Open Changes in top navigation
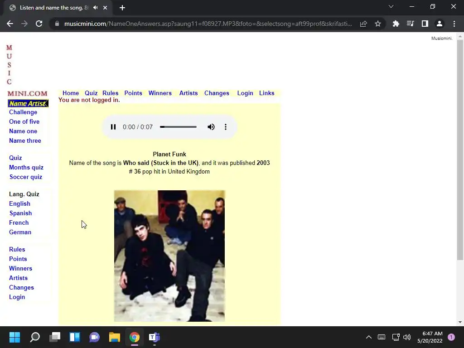The width and height of the screenshot is (464, 348). tap(217, 93)
